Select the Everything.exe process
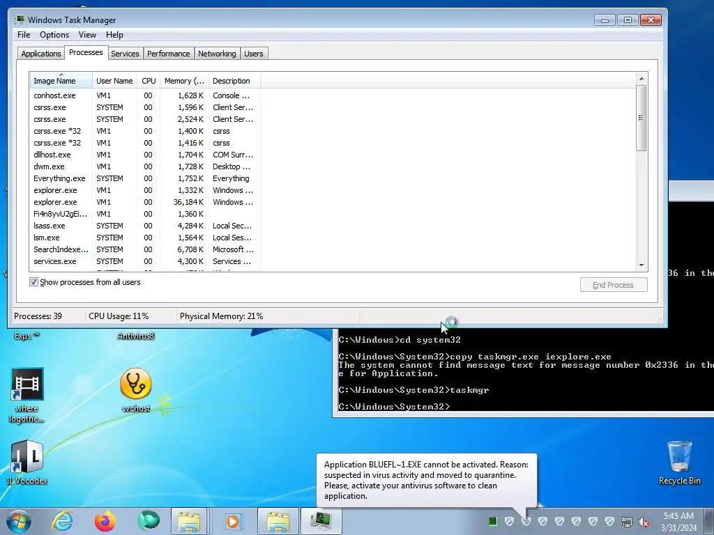The width and height of the screenshot is (714, 535). [x=145, y=178]
